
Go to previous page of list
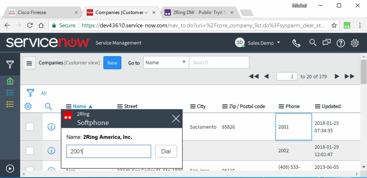tap(266, 76)
